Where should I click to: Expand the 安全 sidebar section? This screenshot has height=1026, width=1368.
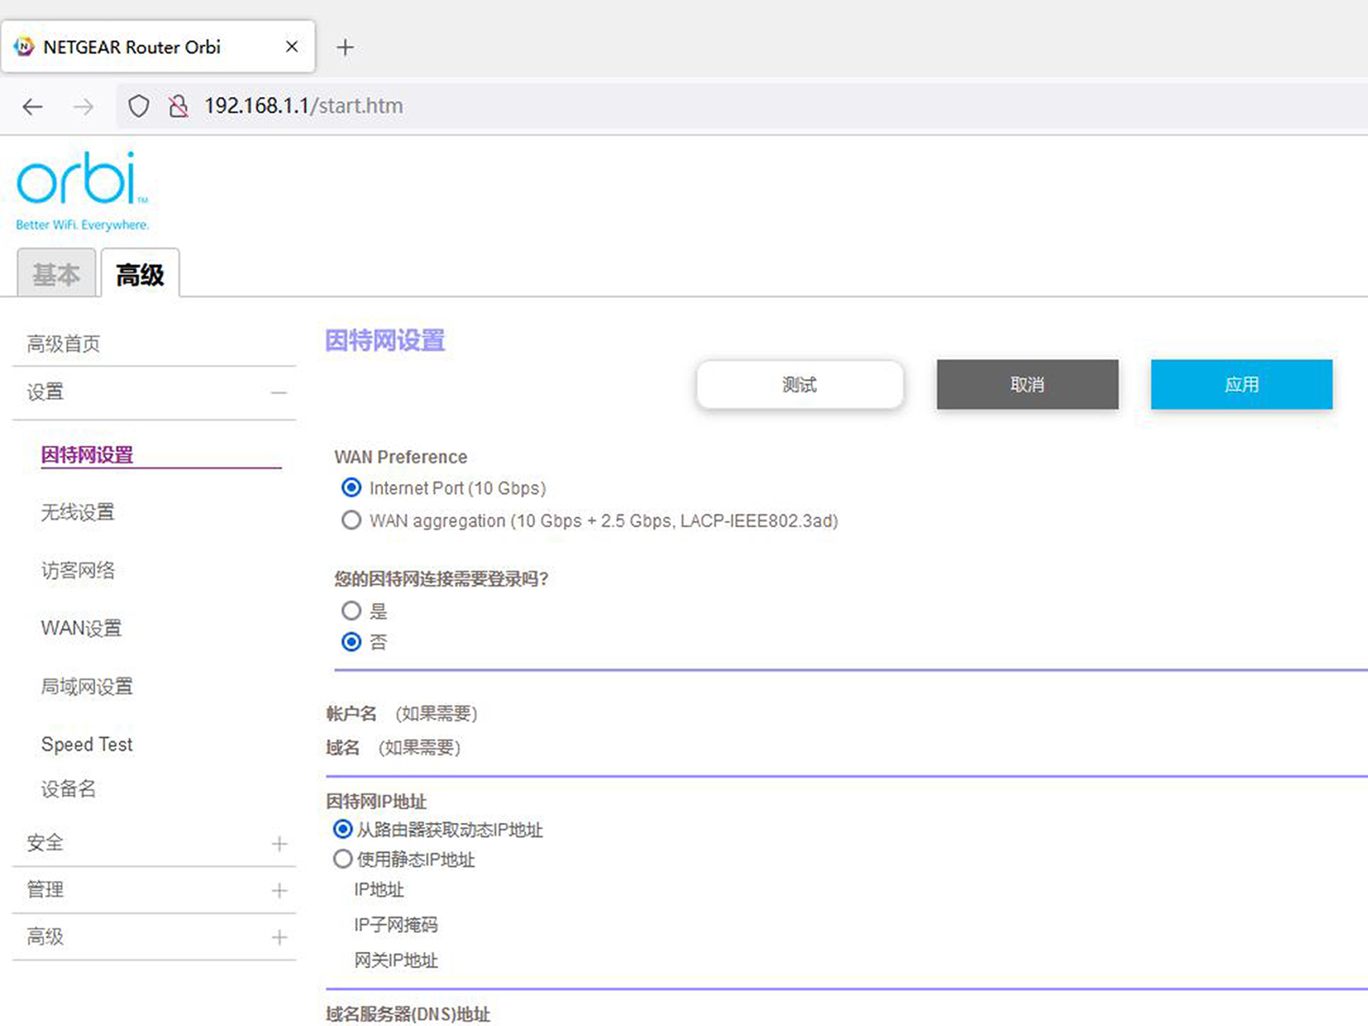[279, 843]
